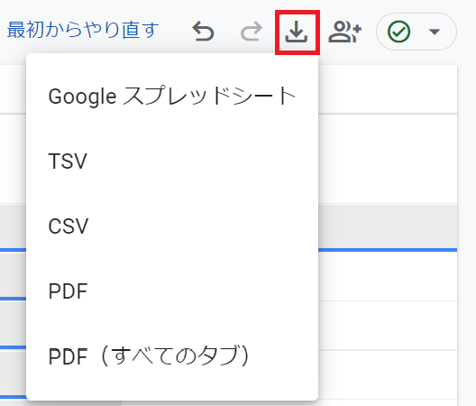Click the gray row segment left of the menu
Viewport: 476px width, 406px height.
point(13,226)
